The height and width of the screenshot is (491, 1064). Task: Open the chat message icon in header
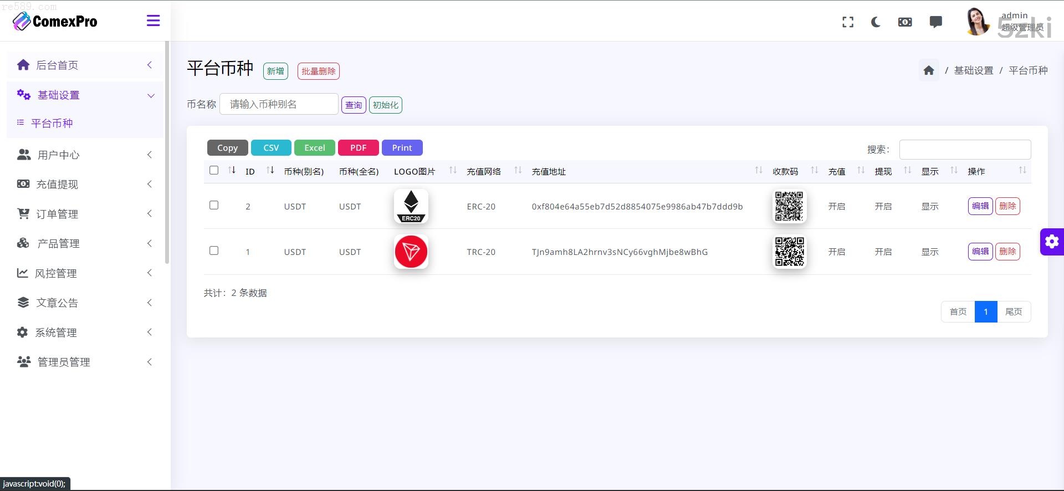pyautogui.click(x=935, y=22)
